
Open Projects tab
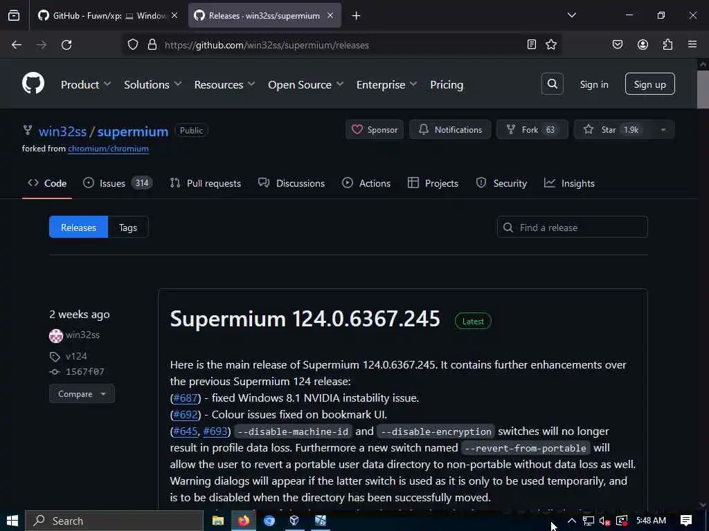(x=433, y=183)
